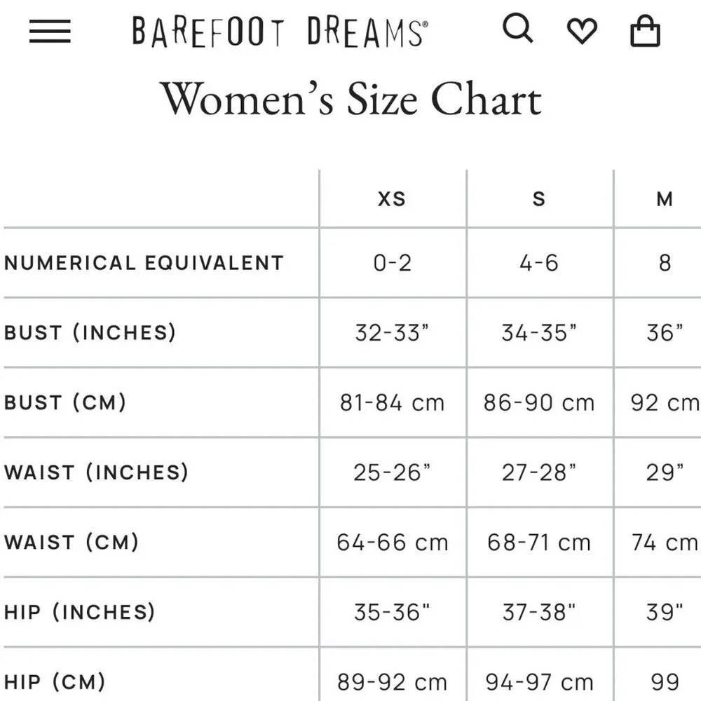
Task: Click the BUST (INCHES) row label
Action: point(88,333)
